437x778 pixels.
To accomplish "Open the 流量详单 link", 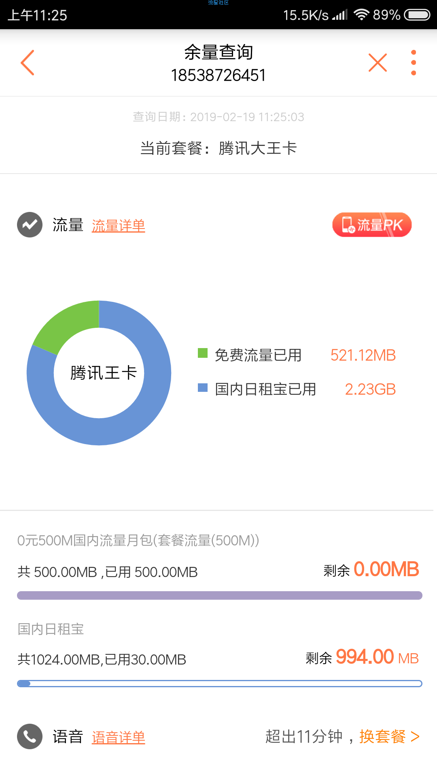I will [x=119, y=226].
